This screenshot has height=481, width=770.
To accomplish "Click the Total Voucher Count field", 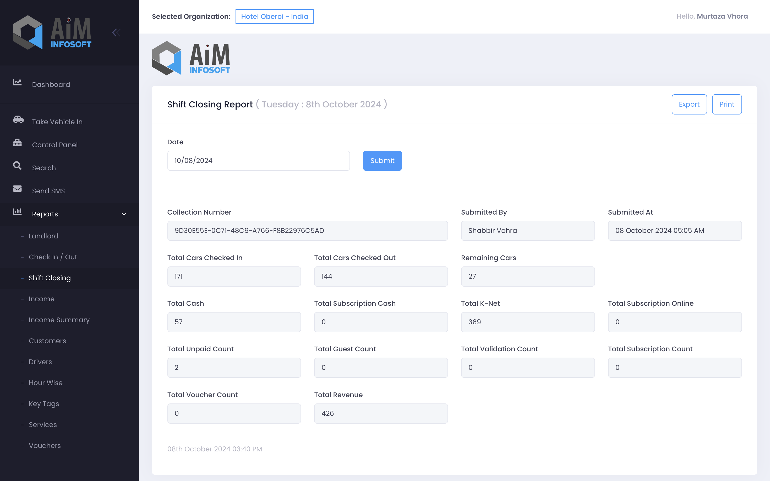I will pos(234,414).
